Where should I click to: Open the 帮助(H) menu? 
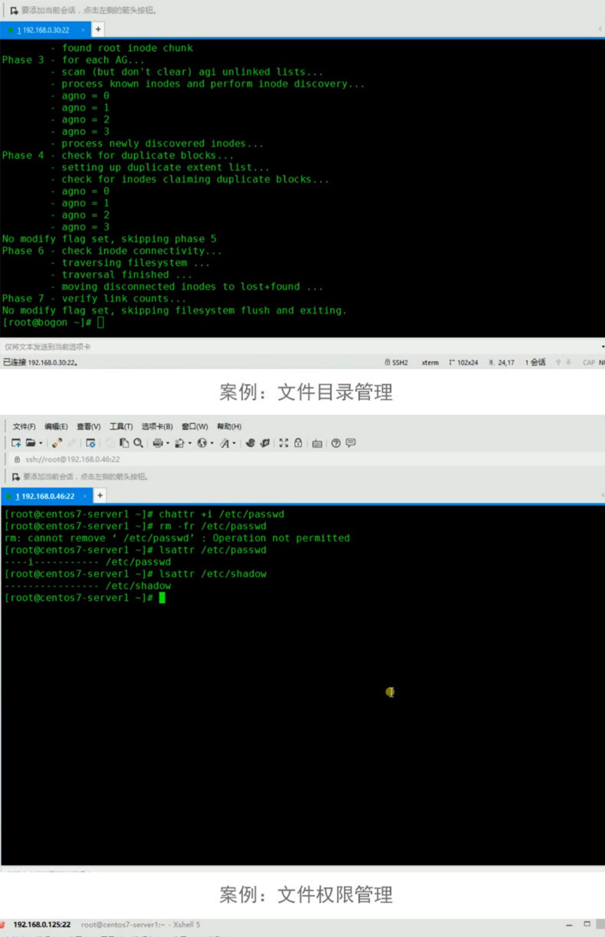229,427
